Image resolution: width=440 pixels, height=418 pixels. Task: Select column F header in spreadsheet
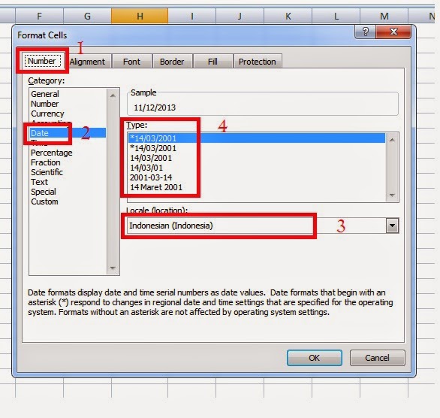coord(40,16)
